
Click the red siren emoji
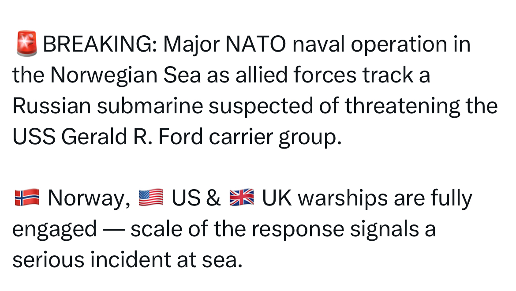26,44
